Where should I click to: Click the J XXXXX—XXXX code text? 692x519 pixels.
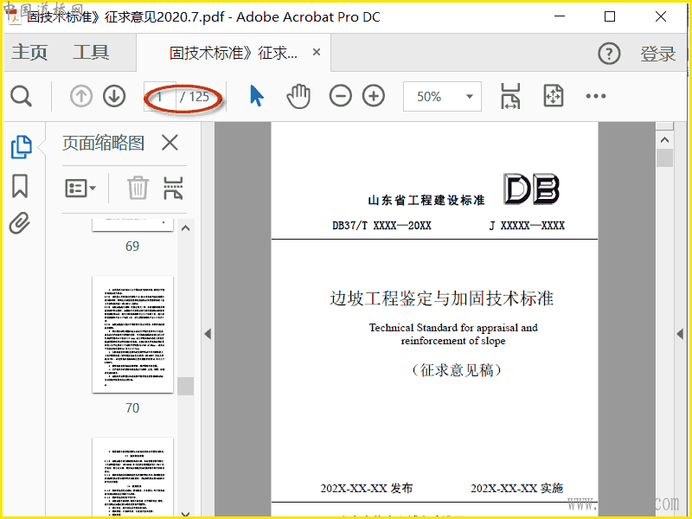coord(527,226)
